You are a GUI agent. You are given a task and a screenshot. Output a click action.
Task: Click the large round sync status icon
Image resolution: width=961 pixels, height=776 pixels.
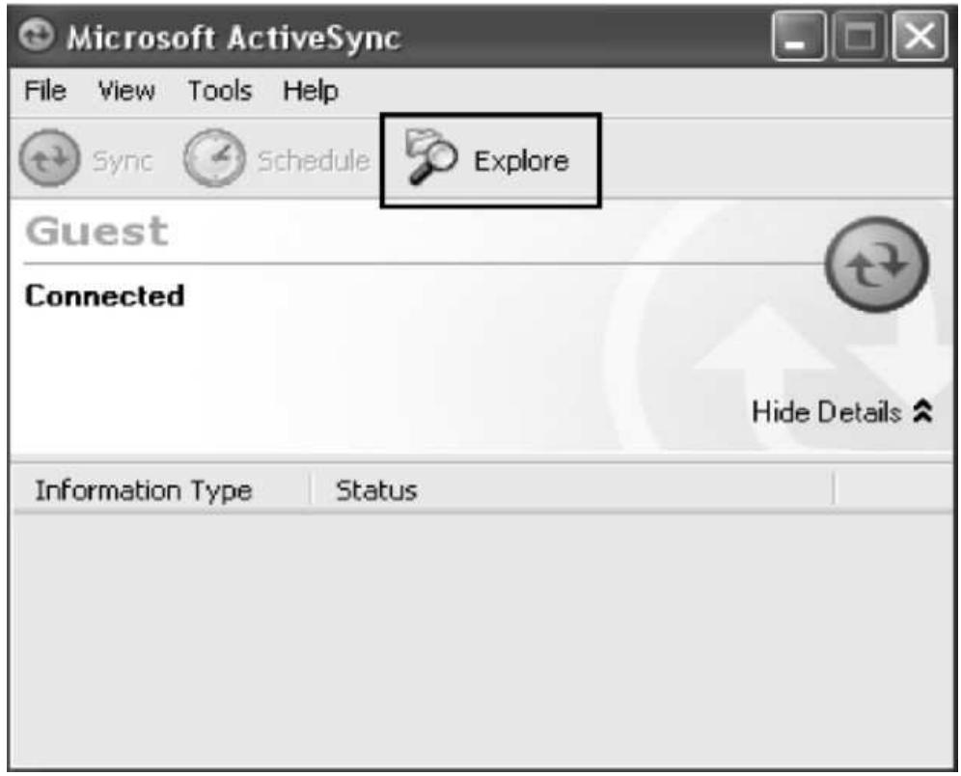click(x=877, y=262)
